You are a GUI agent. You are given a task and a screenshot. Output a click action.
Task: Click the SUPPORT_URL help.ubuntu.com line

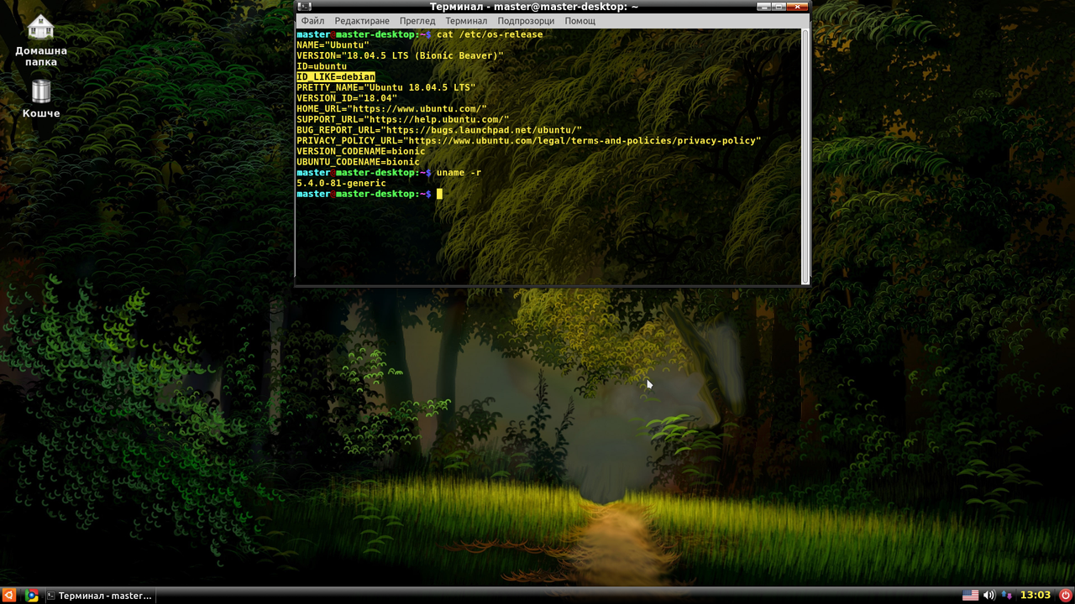pyautogui.click(x=403, y=119)
